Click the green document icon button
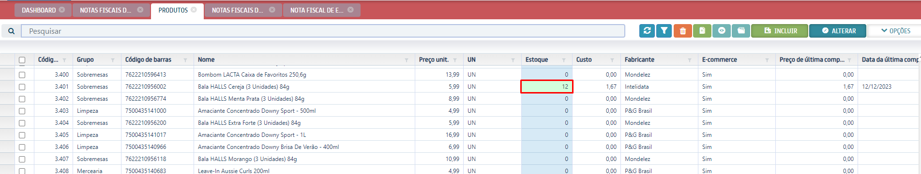 (702, 31)
